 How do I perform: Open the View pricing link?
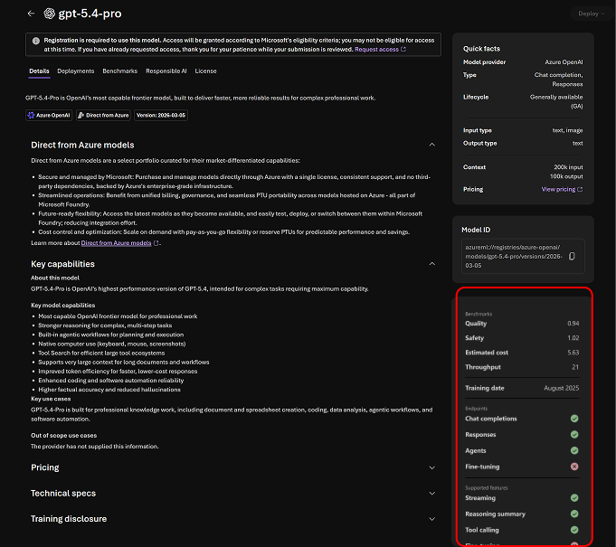562,190
